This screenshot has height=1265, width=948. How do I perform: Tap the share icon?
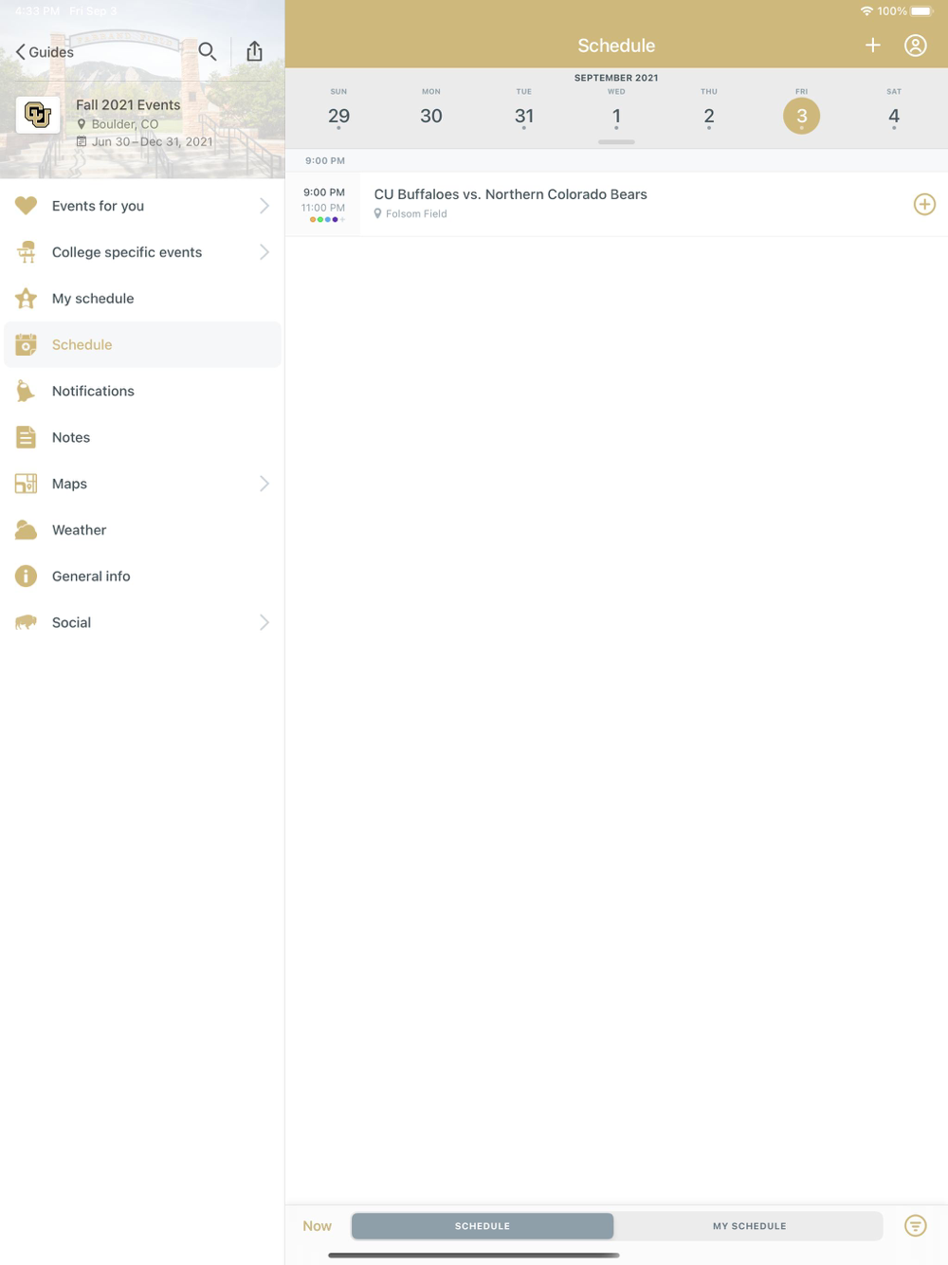(254, 51)
